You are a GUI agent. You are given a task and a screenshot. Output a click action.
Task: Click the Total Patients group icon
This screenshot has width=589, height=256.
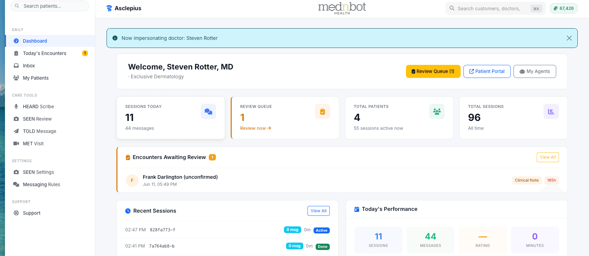pyautogui.click(x=437, y=111)
